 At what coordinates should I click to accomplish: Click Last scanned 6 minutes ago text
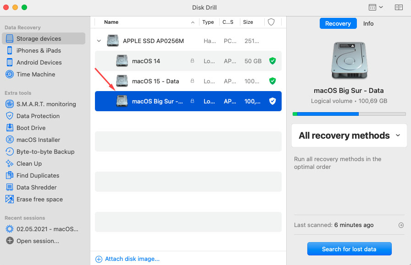click(x=333, y=225)
